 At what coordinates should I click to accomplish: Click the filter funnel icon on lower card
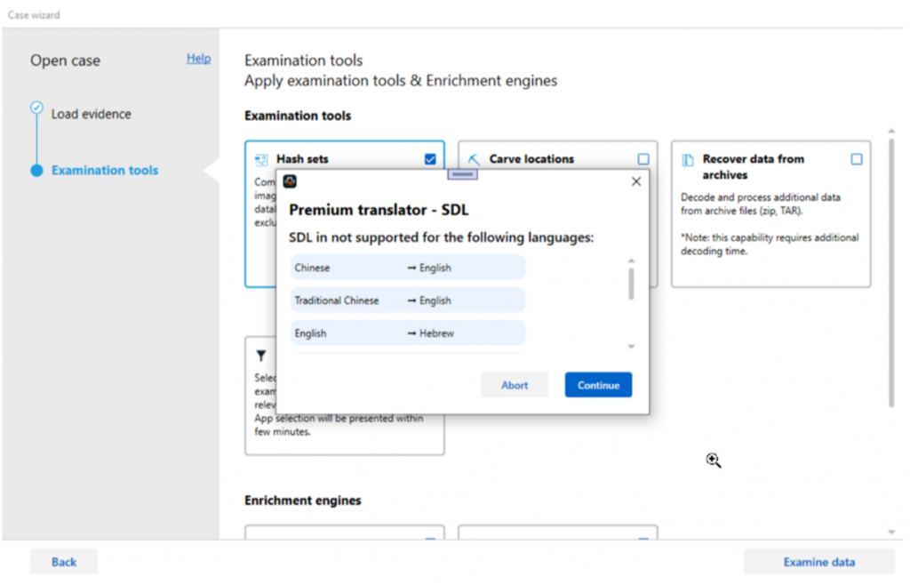261,356
